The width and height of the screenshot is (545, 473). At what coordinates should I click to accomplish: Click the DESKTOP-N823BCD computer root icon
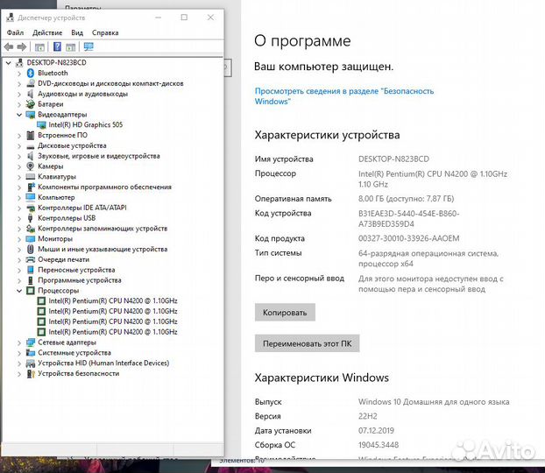(19, 63)
